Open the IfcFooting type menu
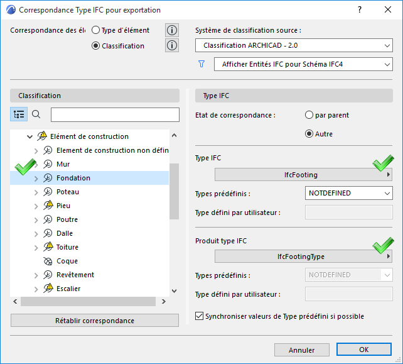Screen dimensions: 403x364 (303, 175)
